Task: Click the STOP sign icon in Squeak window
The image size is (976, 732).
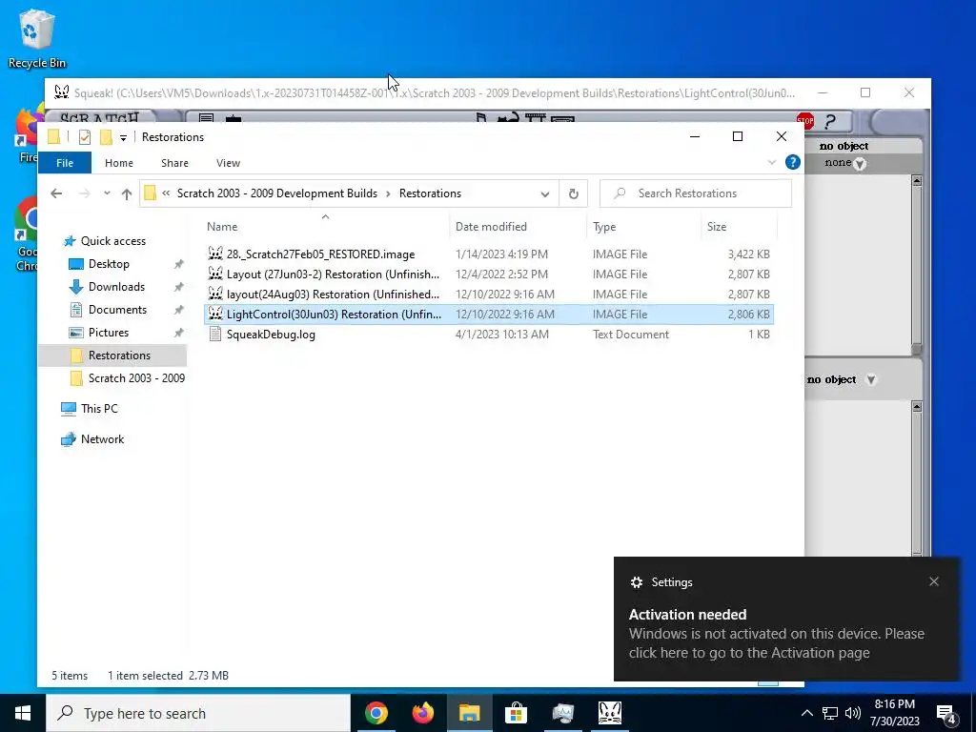Action: click(804, 120)
